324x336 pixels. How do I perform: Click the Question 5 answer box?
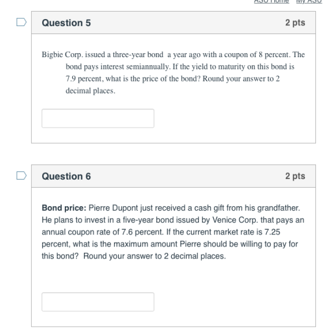pyautogui.click(x=98, y=118)
